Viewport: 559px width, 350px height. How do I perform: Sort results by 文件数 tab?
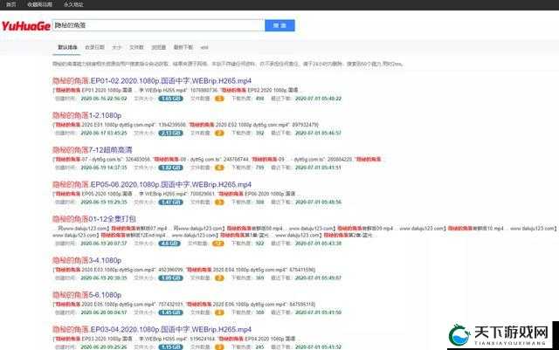(x=136, y=47)
